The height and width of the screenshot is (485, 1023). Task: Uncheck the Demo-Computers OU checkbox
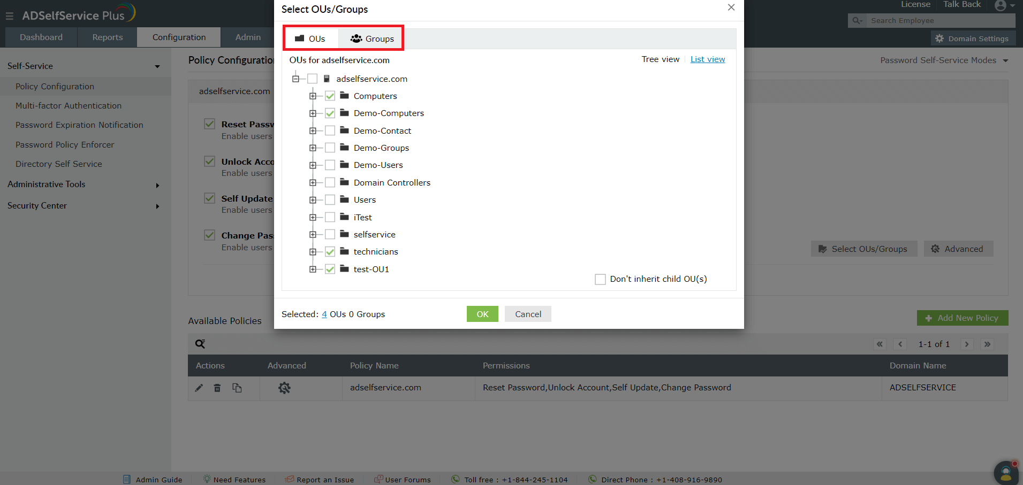pyautogui.click(x=330, y=113)
